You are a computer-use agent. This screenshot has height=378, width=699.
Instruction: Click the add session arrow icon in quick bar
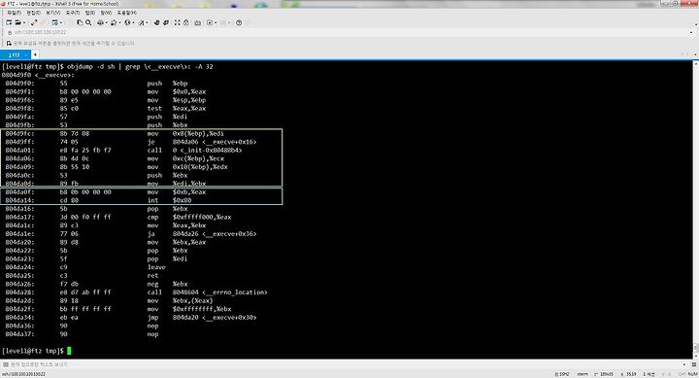[9, 44]
